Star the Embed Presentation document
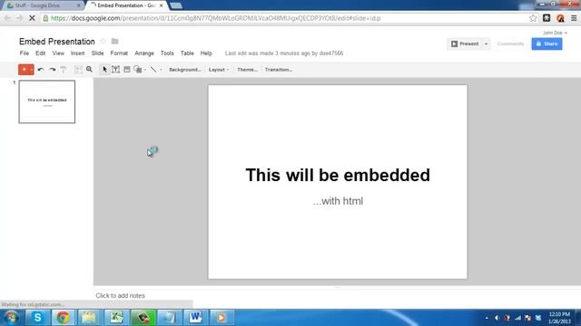This screenshot has height=326, width=581. pos(103,41)
